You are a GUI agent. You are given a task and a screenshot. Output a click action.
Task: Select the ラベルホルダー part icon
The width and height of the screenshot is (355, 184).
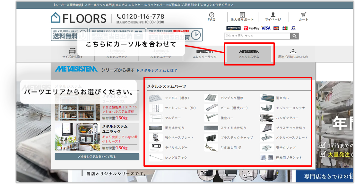[x=156, y=147]
